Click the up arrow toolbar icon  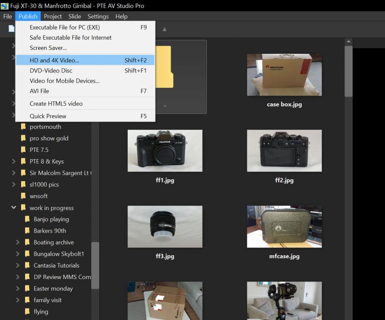pos(165,29)
